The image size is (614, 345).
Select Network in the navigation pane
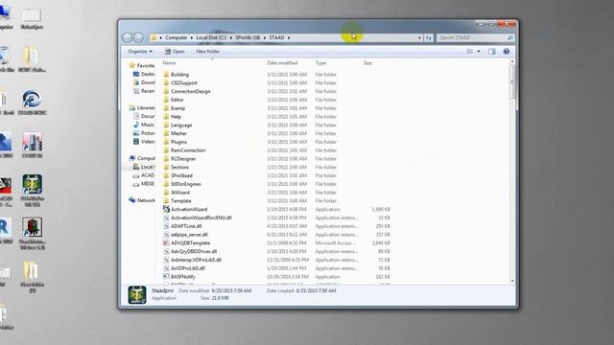click(x=142, y=200)
